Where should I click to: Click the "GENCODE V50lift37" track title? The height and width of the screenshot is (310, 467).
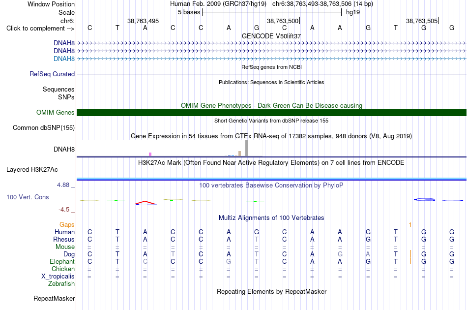pos(271,36)
